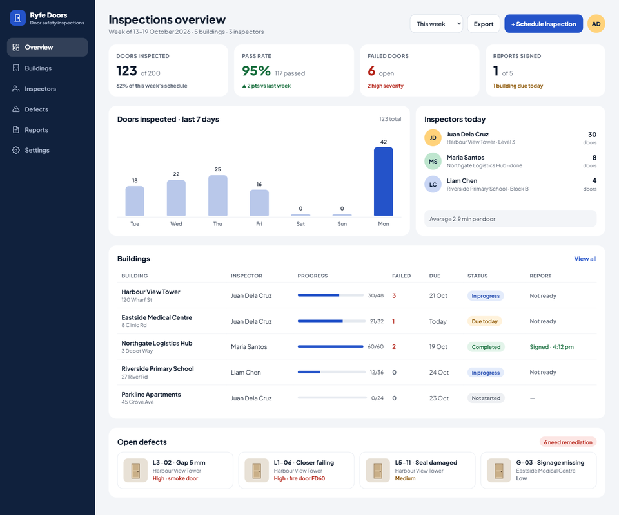
Task: Click Signed 4:12 pm report status
Action: point(551,347)
